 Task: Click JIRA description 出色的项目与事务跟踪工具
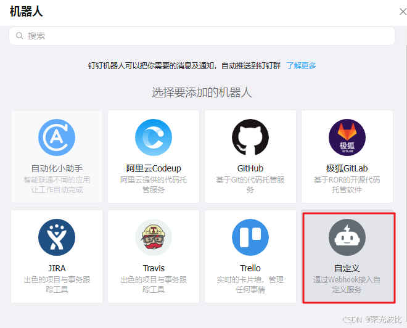point(57,285)
